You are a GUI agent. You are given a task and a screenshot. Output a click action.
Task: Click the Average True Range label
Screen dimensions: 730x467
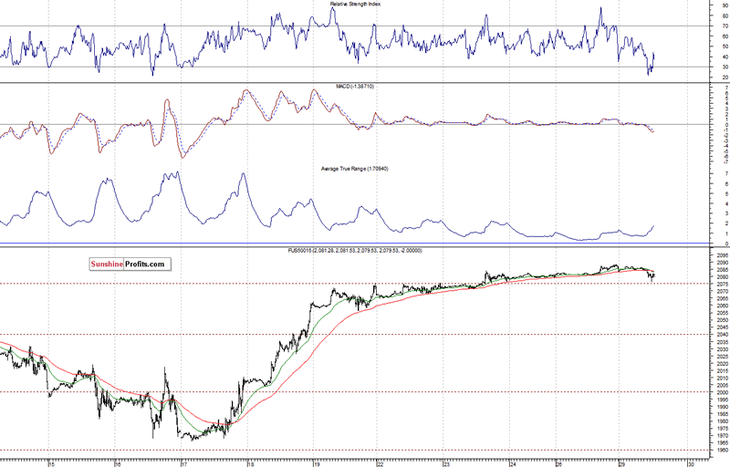(x=355, y=168)
